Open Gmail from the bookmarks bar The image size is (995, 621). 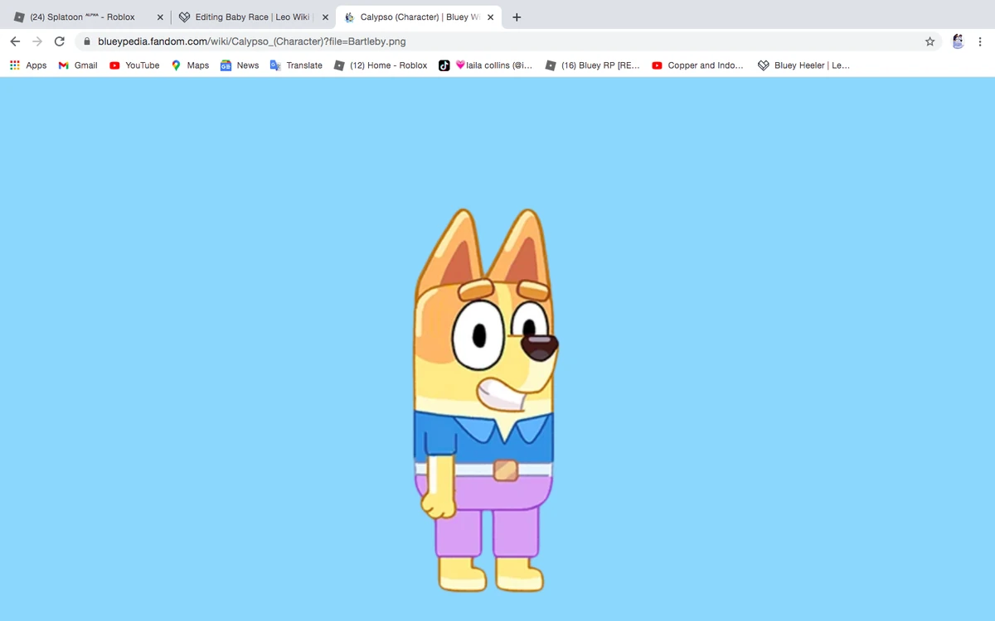pos(77,65)
